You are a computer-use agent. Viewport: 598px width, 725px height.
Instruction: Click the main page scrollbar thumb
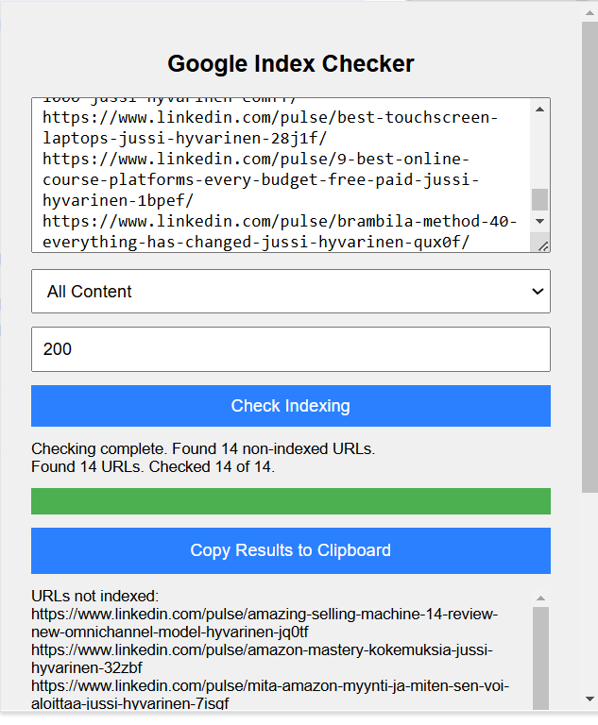coord(589,257)
